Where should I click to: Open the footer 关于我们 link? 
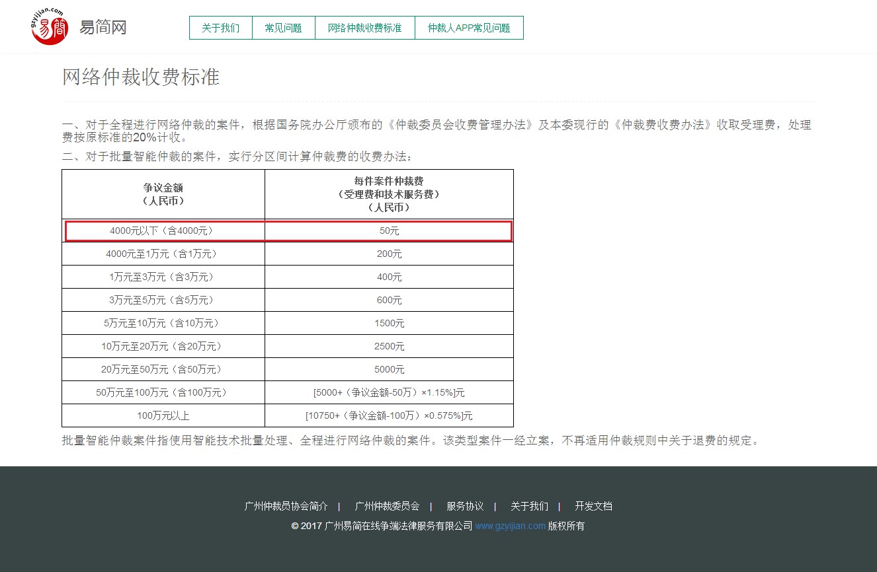(529, 507)
